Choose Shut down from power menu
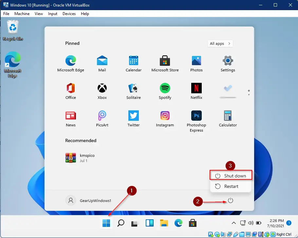The width and height of the screenshot is (298, 238). pos(231,176)
